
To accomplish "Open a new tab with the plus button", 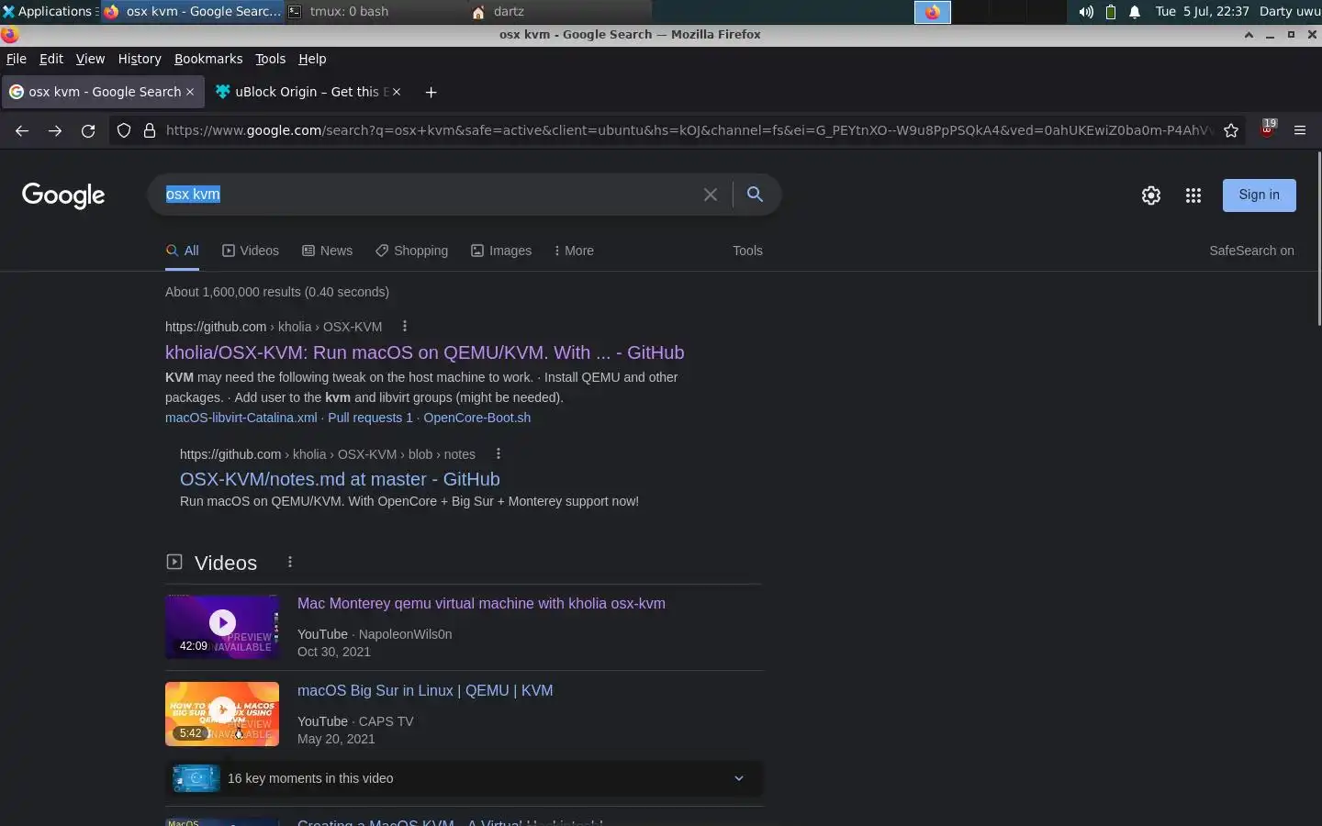I will click(431, 92).
